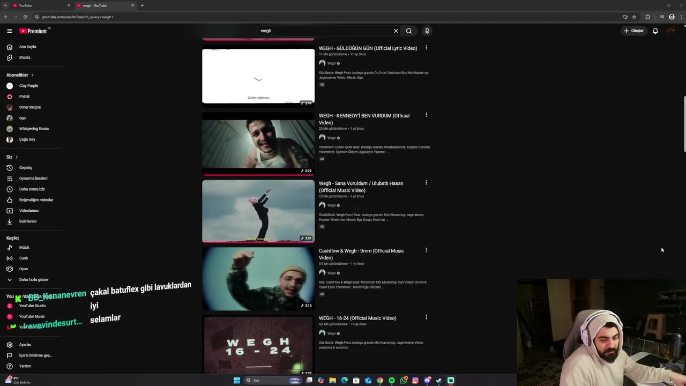Open WhatsApp from the taskbar

tap(404, 381)
